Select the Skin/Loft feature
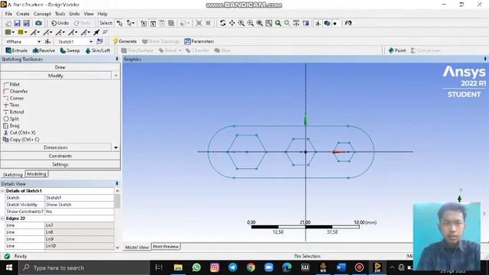The height and width of the screenshot is (275, 489). (x=98, y=50)
